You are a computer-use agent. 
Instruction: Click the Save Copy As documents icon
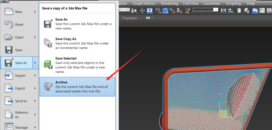click(x=48, y=43)
